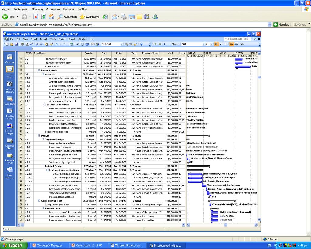Collapse the Analysis summary task
The width and height of the screenshot is (311, 249).
[x=43, y=74]
